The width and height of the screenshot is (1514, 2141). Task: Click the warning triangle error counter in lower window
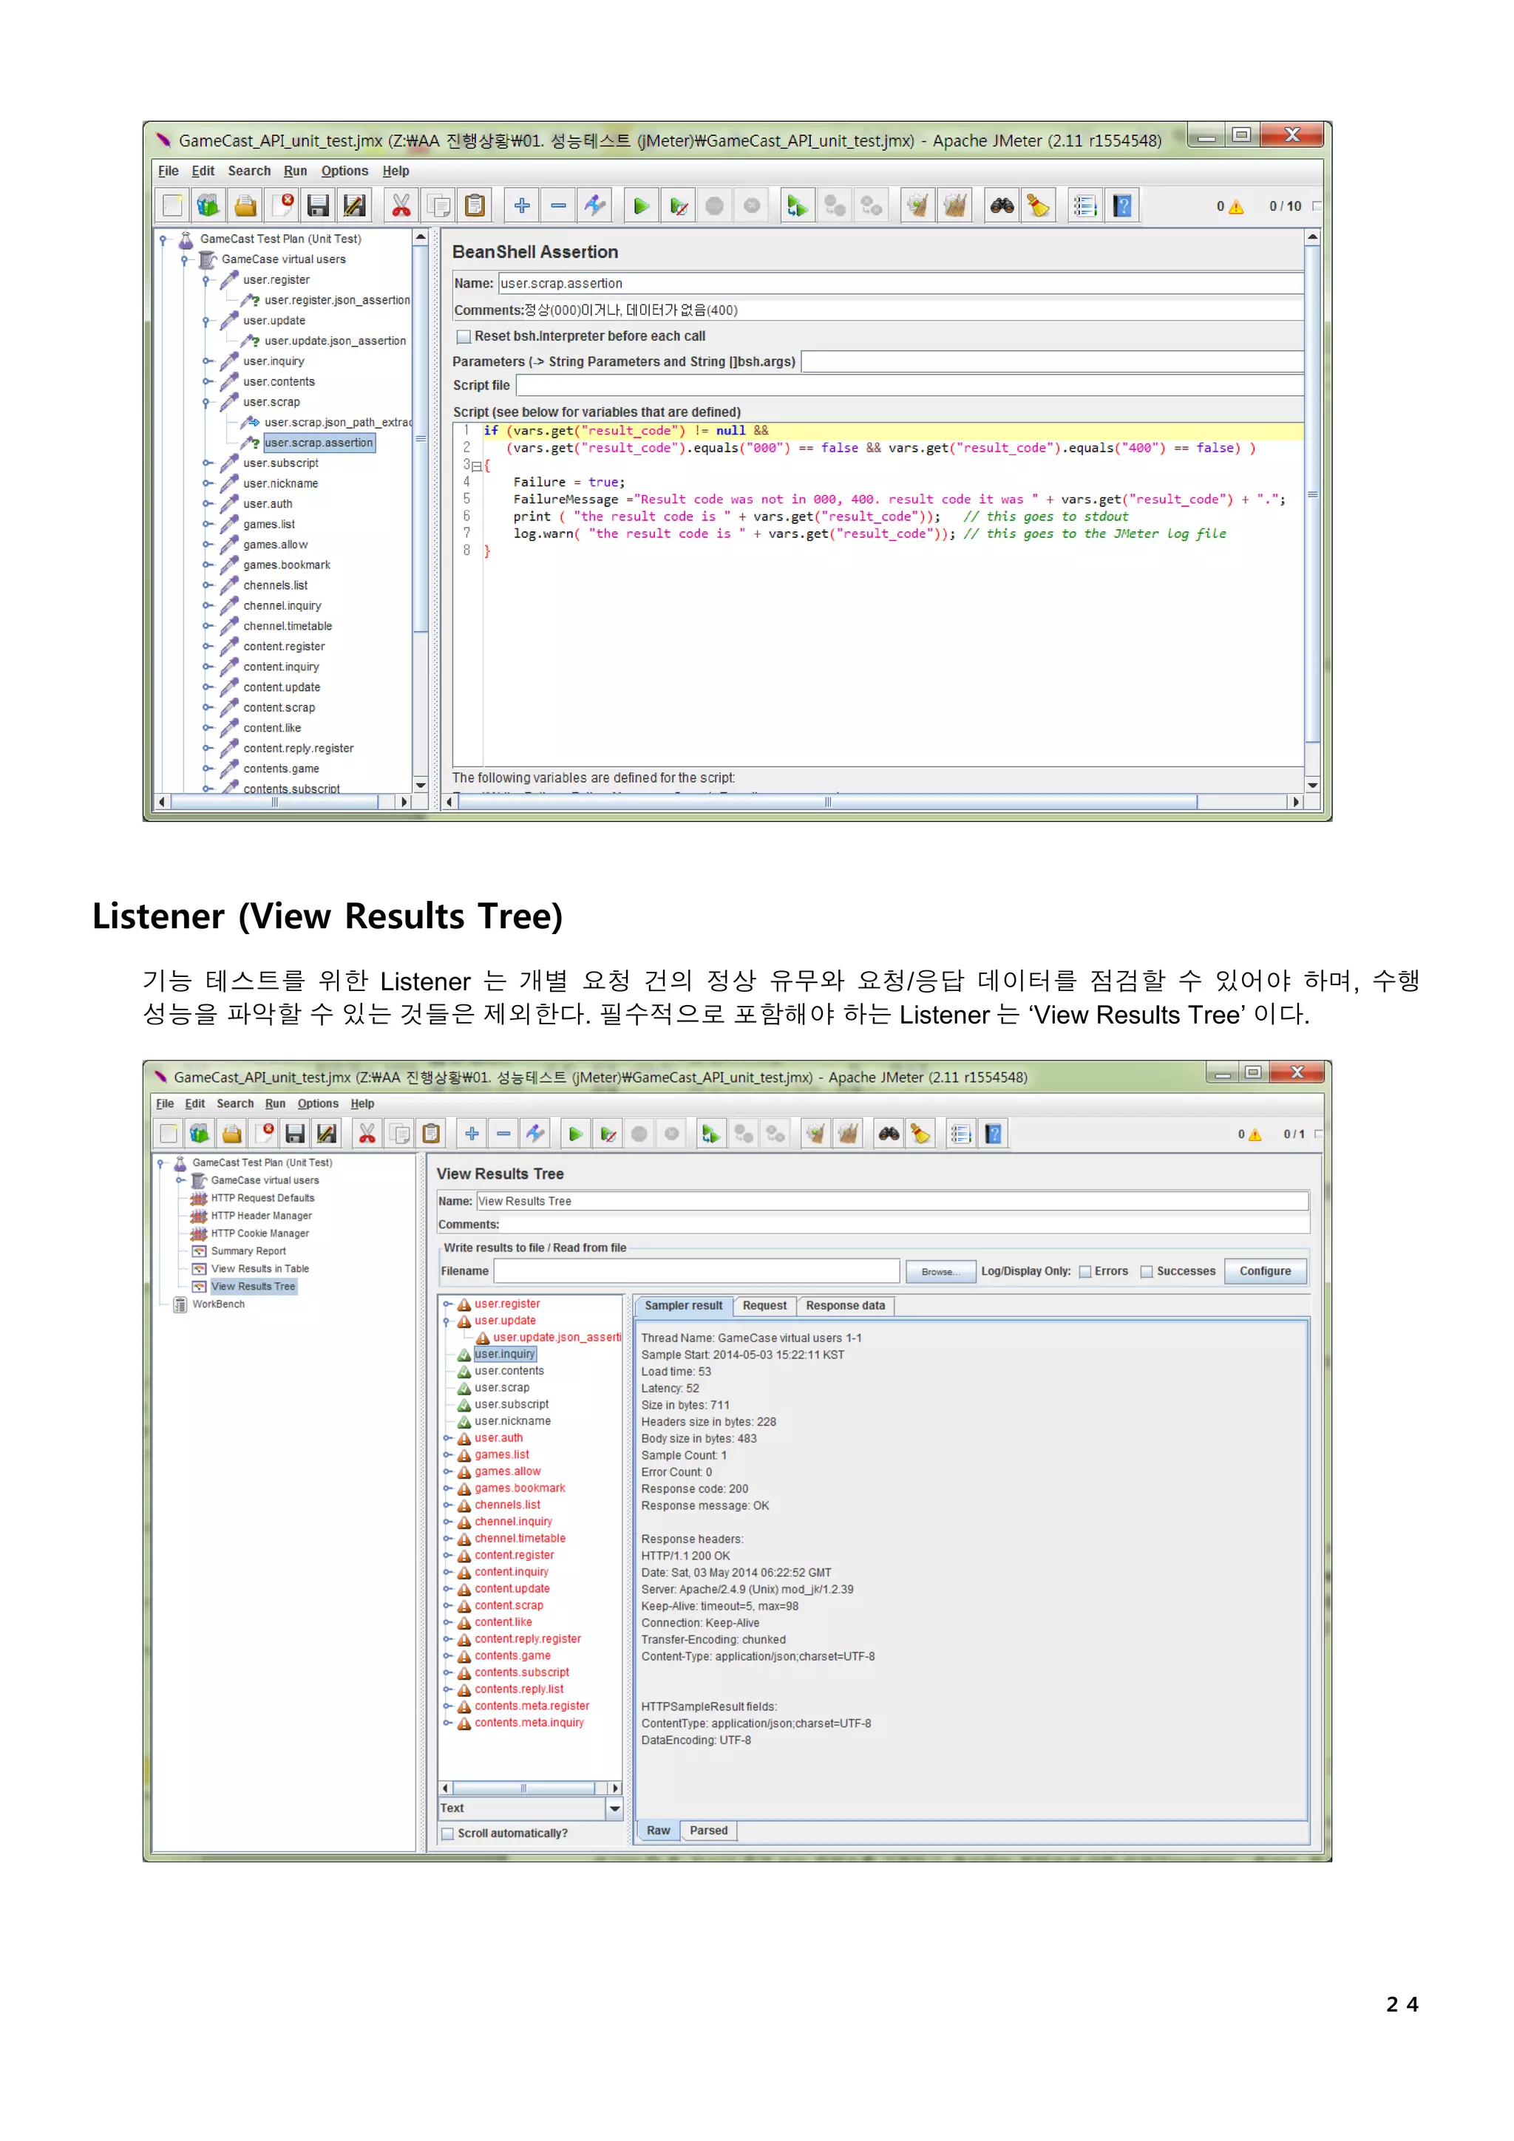point(1255,1135)
